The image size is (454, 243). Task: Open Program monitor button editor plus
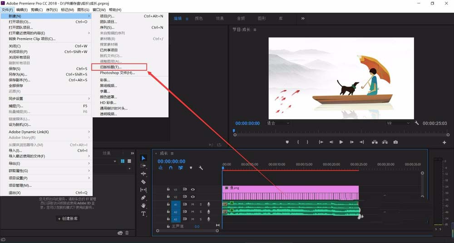(x=444, y=143)
